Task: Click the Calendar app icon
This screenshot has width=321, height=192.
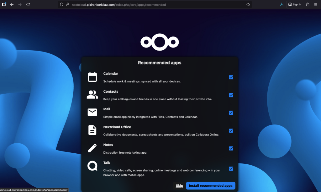Action: (x=92, y=77)
